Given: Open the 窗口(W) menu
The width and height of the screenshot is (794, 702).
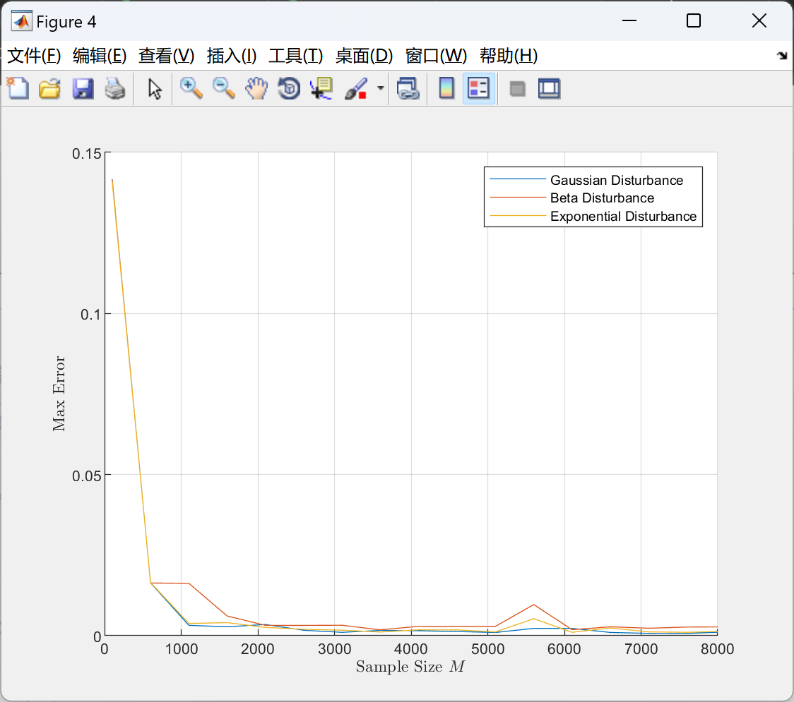Looking at the screenshot, I should pos(436,56).
